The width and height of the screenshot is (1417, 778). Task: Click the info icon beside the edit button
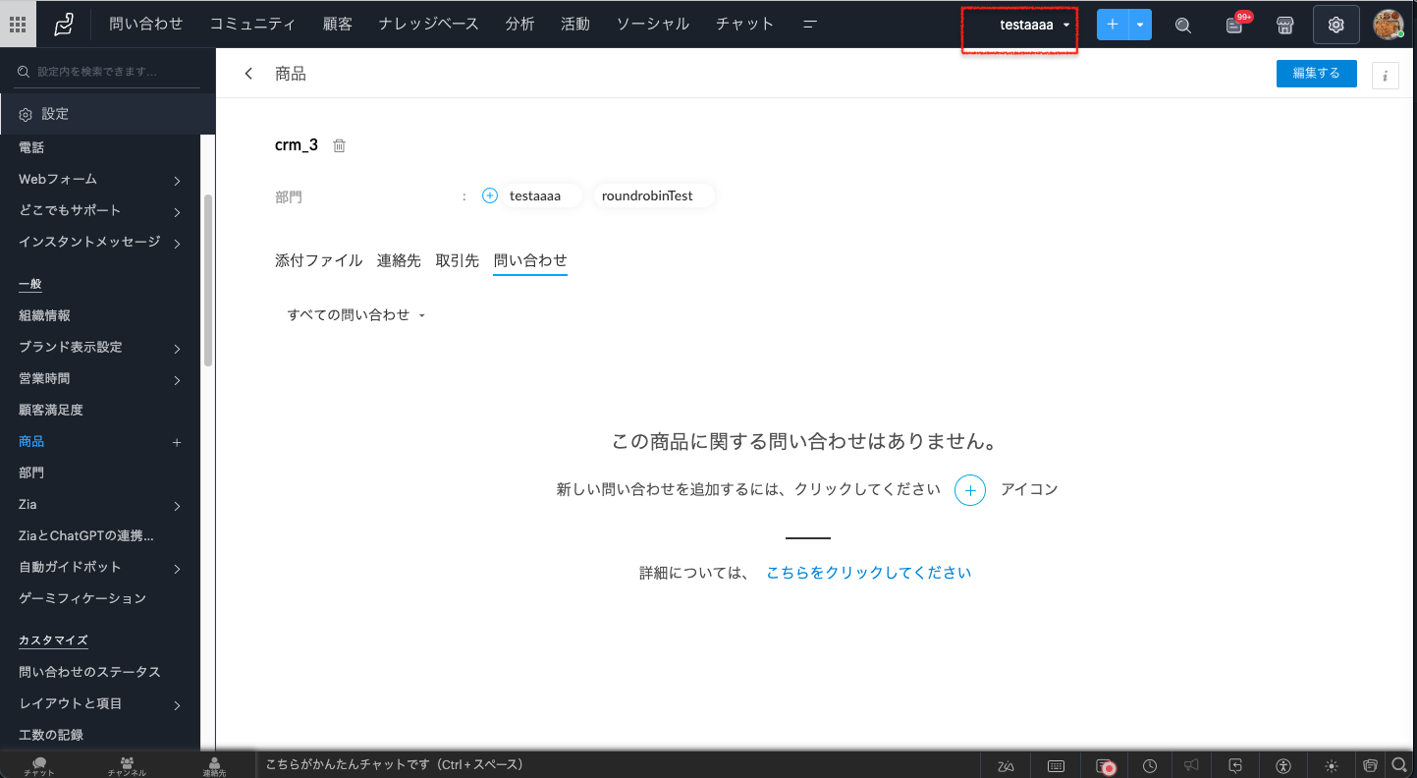coord(1385,75)
